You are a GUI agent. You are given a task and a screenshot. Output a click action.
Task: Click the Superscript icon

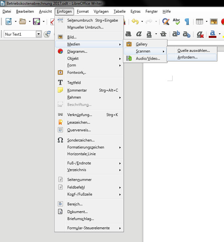coord(176,34)
